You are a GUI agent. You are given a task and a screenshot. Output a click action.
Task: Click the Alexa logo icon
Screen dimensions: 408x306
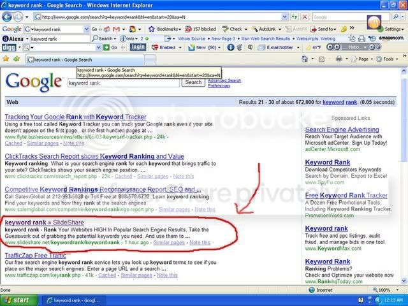pos(13,39)
